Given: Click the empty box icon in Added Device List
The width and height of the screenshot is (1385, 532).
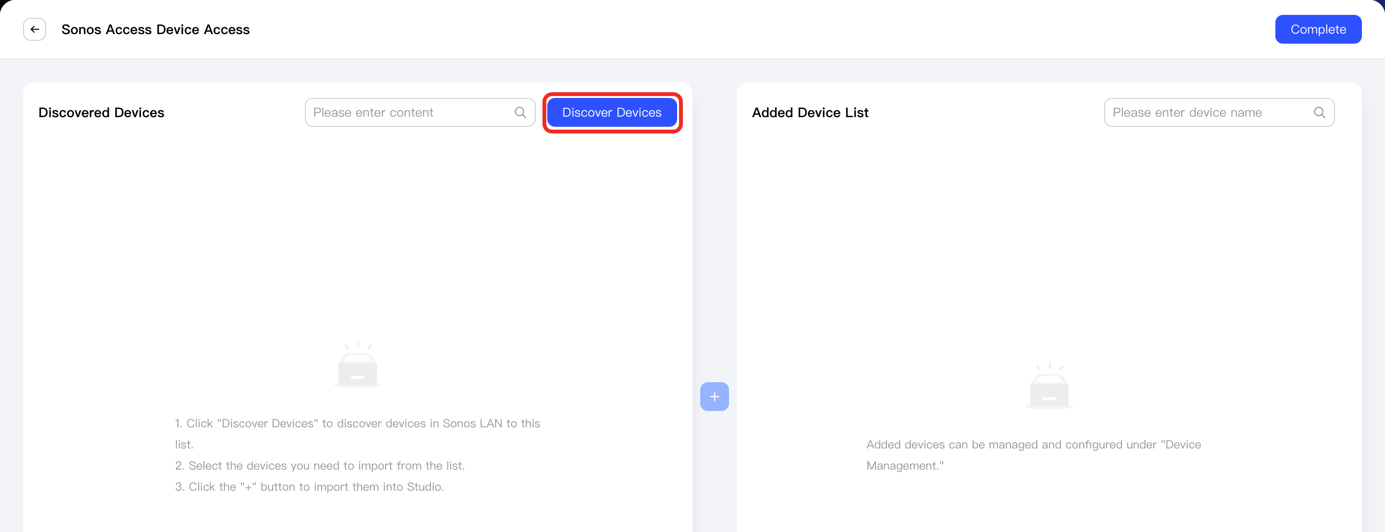Looking at the screenshot, I should tap(1049, 386).
